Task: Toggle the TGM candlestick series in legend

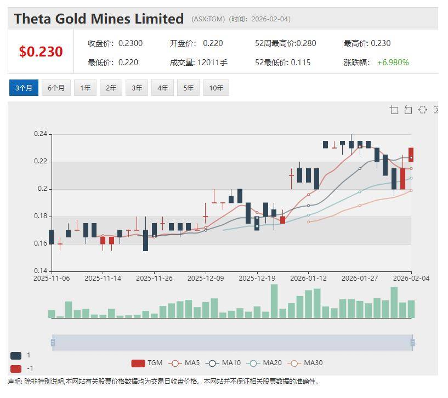Action: 146,363
